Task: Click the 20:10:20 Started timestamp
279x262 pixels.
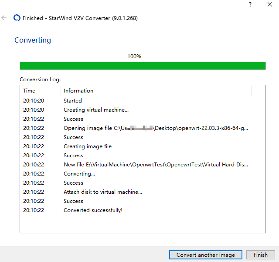Action: click(34, 100)
